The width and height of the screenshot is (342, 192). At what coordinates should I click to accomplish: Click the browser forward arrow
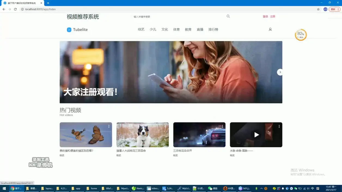pyautogui.click(x=10, y=9)
